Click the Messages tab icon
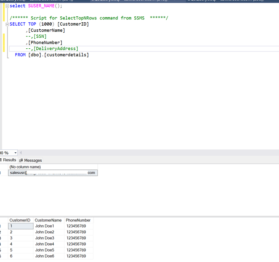The height and width of the screenshot is (262, 279). 21,160
